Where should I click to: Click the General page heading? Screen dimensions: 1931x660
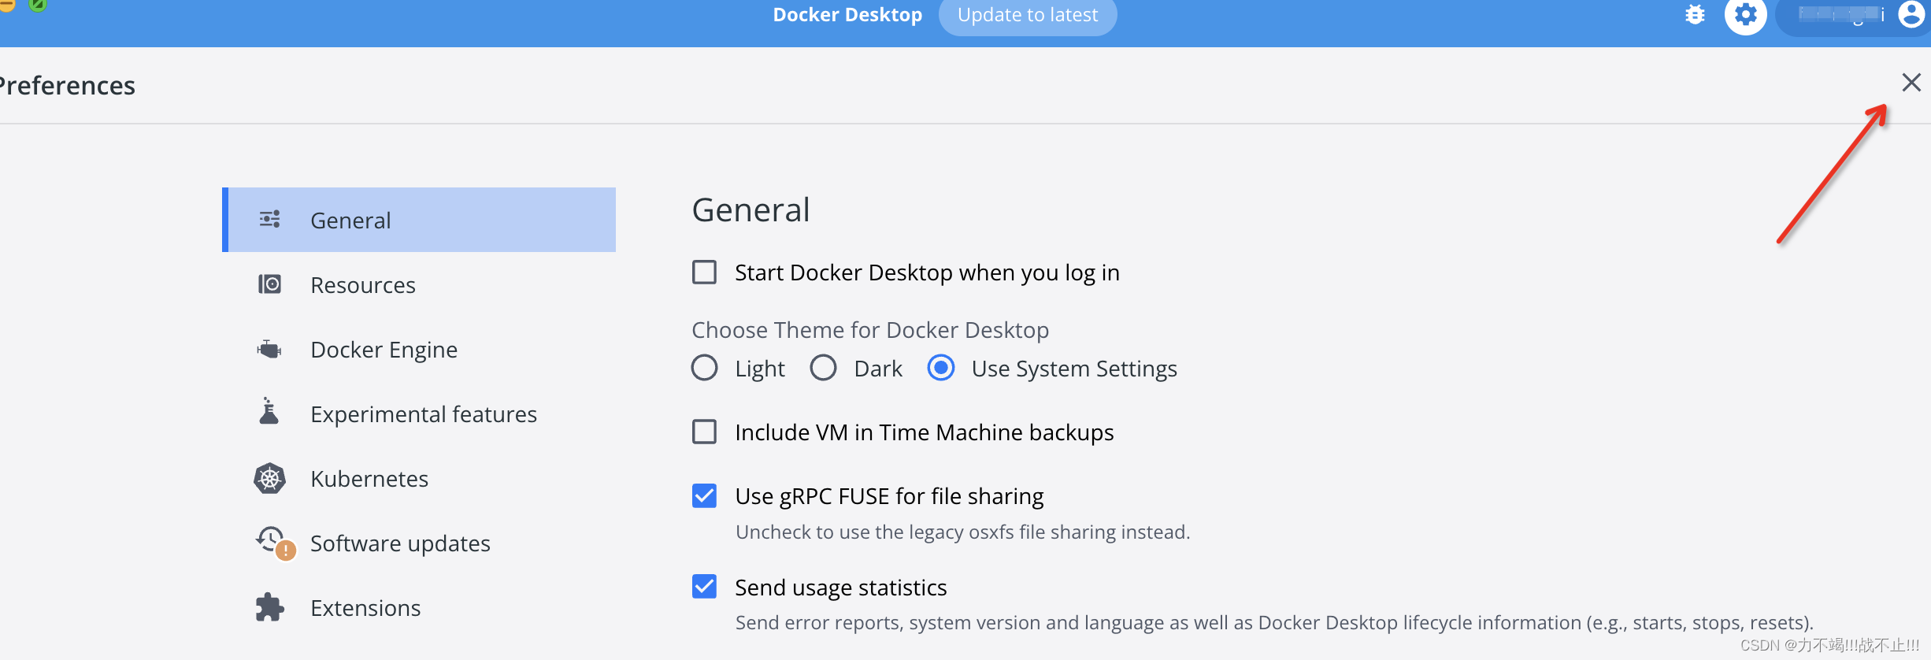(x=751, y=210)
